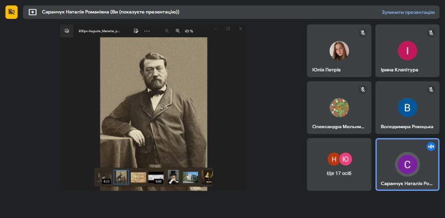Screen dimensions: 445x218
Task: Click Юлія Петрів profile photo
Action: tap(339, 51)
